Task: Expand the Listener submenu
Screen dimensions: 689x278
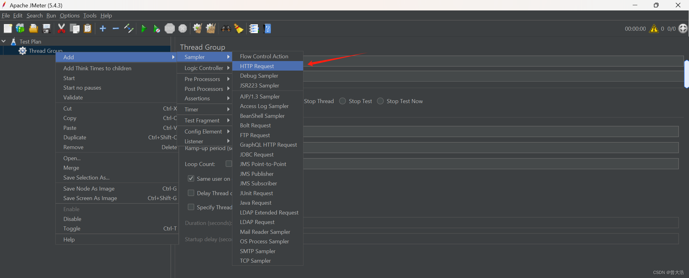Action: pos(204,141)
